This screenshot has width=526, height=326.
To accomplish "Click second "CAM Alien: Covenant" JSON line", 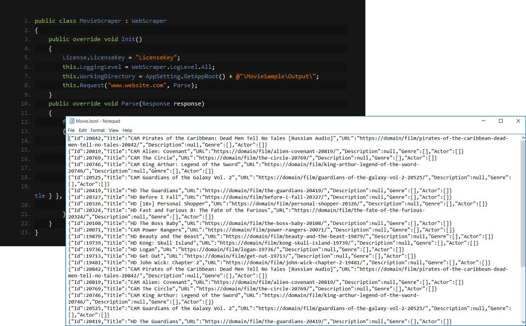I will (266, 282).
